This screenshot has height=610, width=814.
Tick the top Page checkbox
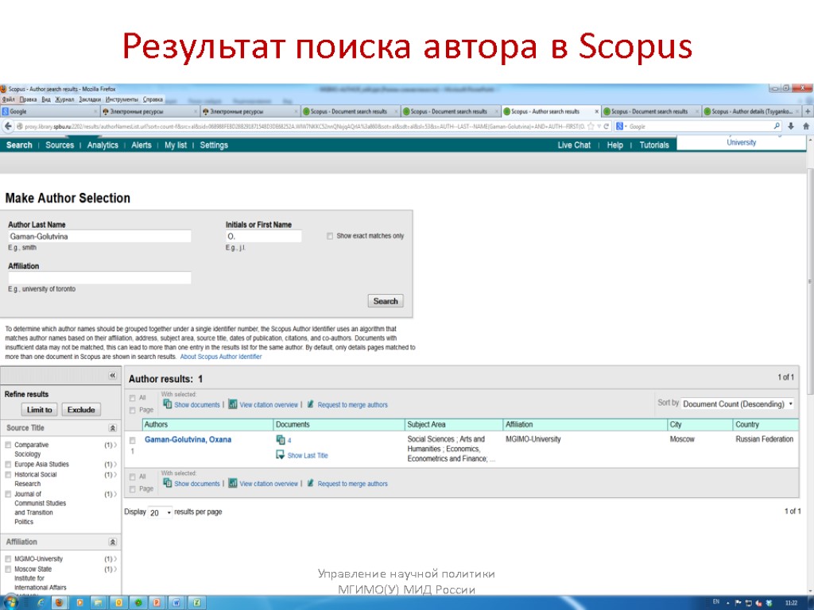[133, 410]
